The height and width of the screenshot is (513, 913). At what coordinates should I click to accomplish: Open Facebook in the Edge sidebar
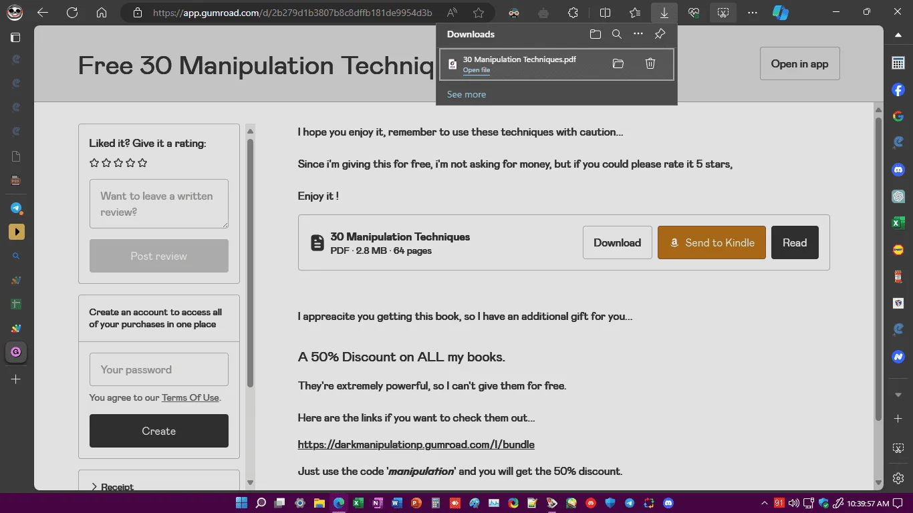[x=898, y=90]
